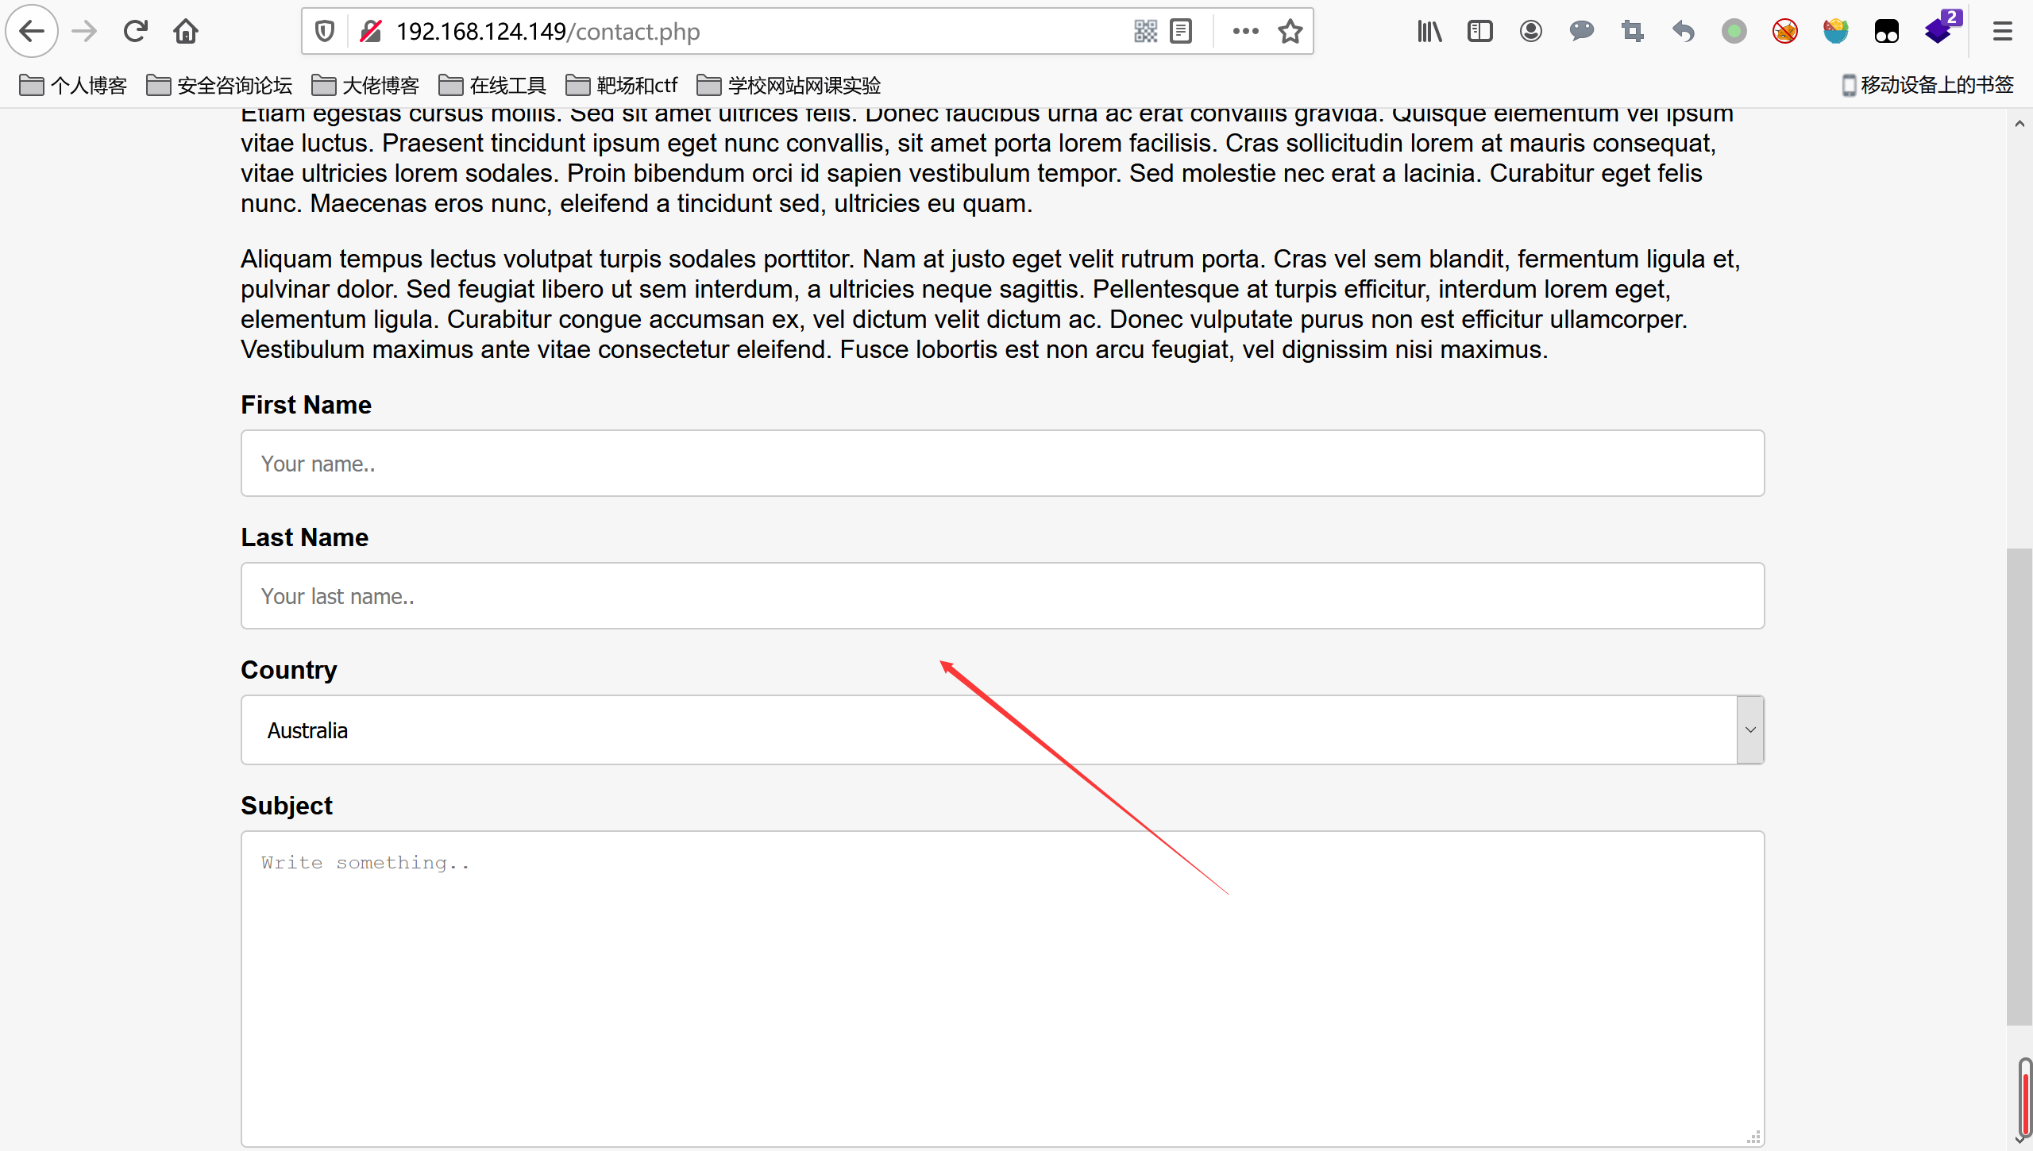2033x1151 pixels.
Task: Open the 学校网站网课实验 bookmark folder
Action: point(789,85)
